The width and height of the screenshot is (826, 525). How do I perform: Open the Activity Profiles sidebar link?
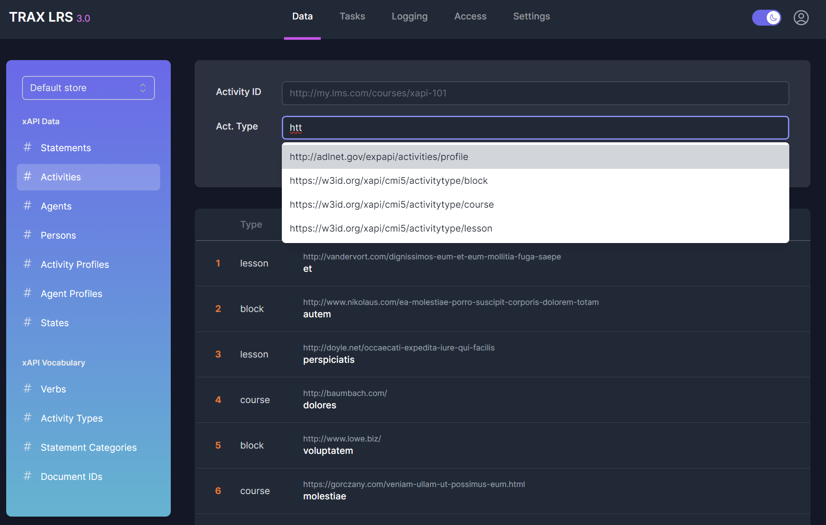75,264
